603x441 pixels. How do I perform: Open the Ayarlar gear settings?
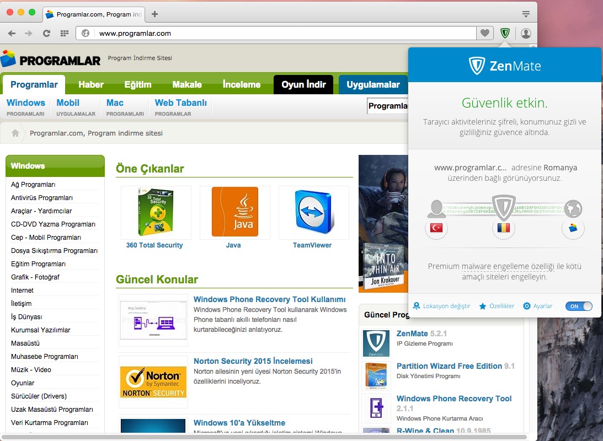(x=537, y=306)
